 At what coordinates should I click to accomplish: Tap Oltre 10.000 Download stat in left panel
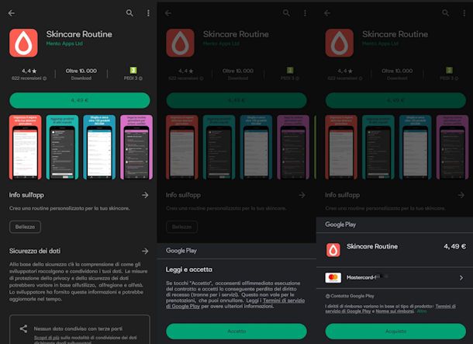point(81,74)
